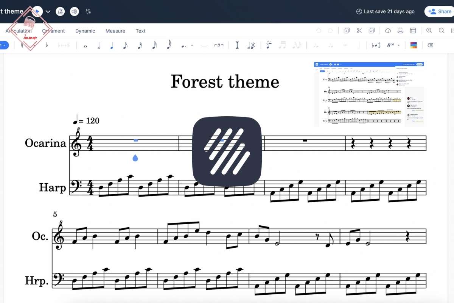Click the backspace delete icon in toolbar
The height and width of the screenshot is (303, 454).
click(430, 45)
